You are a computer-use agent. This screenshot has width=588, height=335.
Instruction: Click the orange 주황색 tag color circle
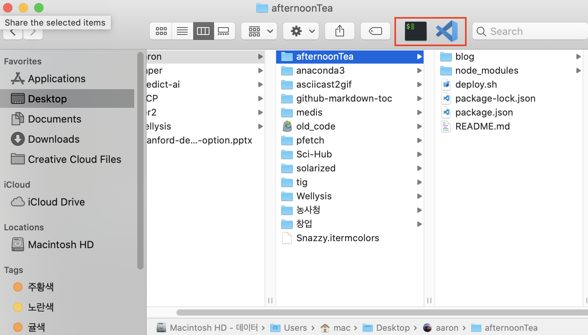[x=17, y=287]
